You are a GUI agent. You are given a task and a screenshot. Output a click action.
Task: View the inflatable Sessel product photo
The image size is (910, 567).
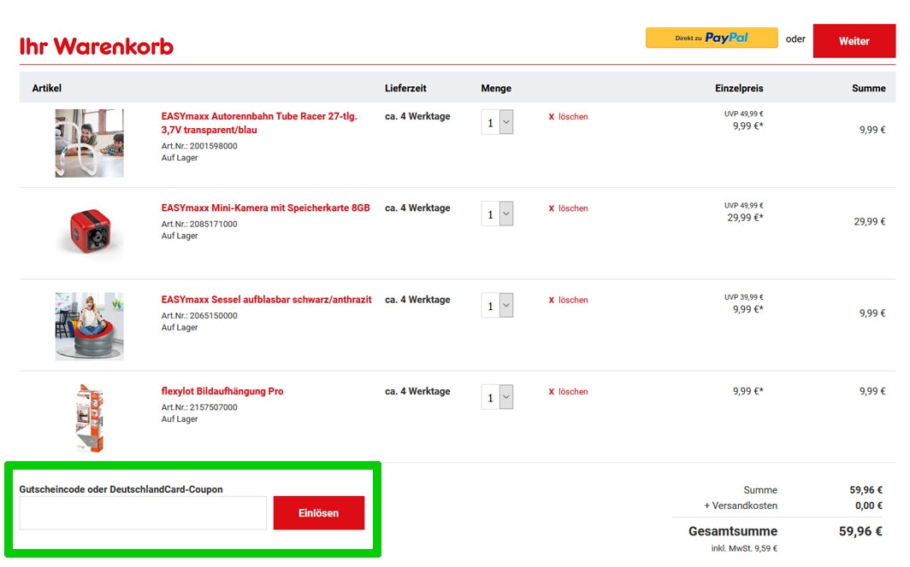point(89,325)
